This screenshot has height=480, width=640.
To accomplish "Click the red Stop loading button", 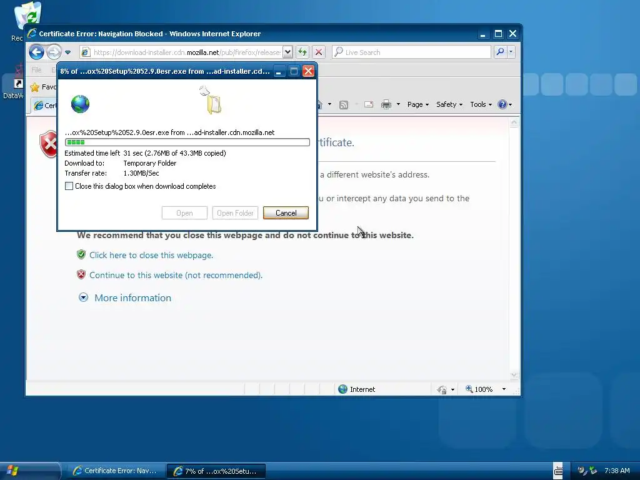I will (x=319, y=52).
